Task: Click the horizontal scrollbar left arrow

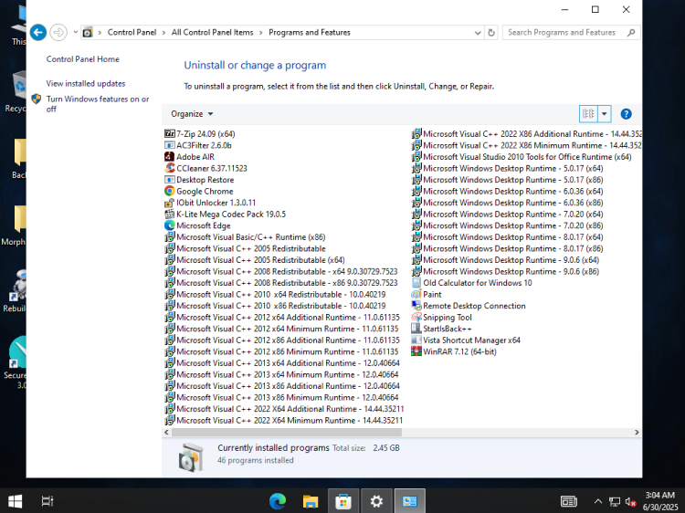Action: pyautogui.click(x=166, y=433)
